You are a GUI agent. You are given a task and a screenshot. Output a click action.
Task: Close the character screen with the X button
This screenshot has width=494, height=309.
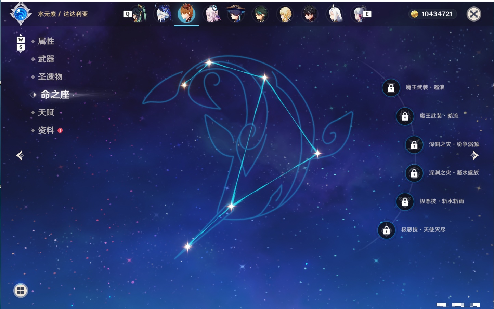[x=474, y=14]
